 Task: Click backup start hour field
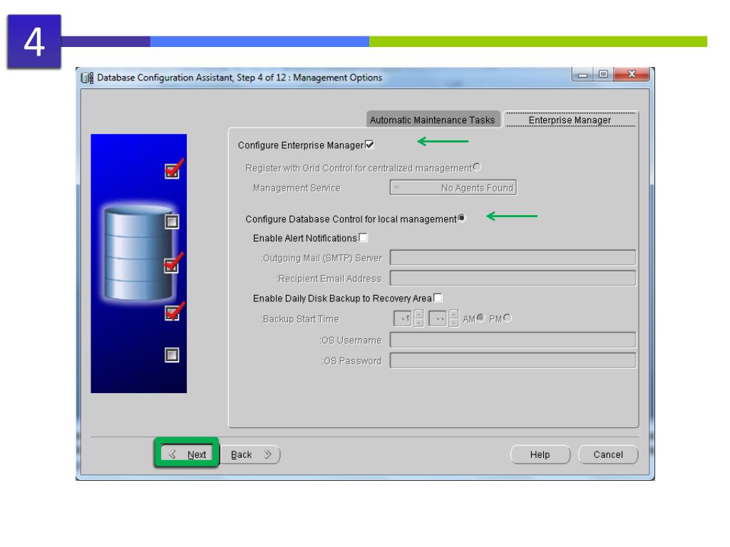click(x=403, y=318)
